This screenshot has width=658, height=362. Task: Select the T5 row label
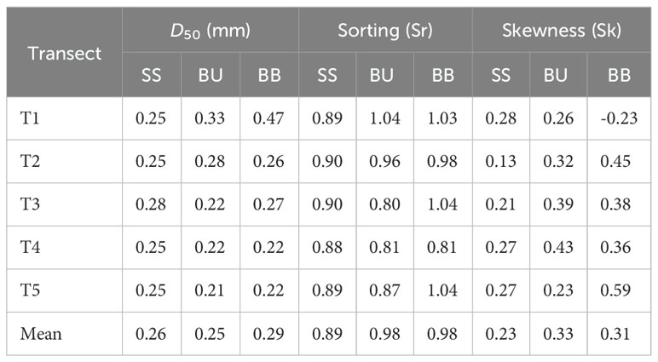(x=30, y=290)
